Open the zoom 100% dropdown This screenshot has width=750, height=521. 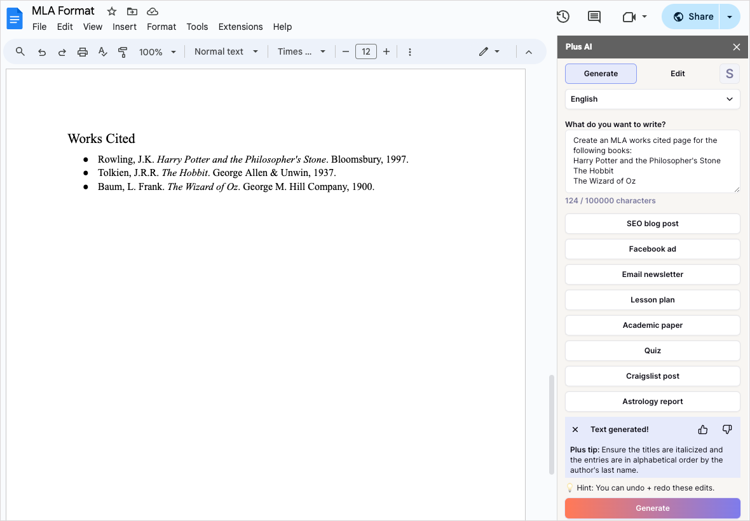coord(158,51)
